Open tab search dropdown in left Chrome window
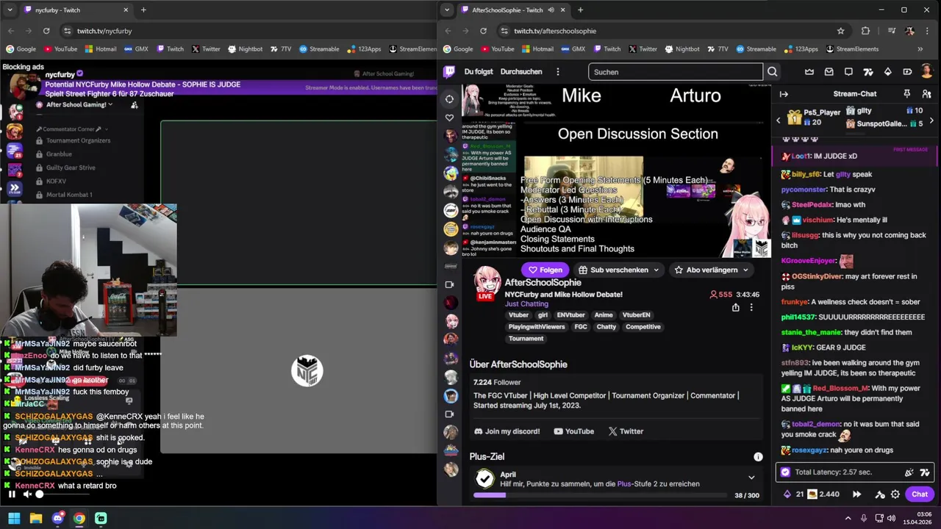Screen dimensions: 941x529 10,10
